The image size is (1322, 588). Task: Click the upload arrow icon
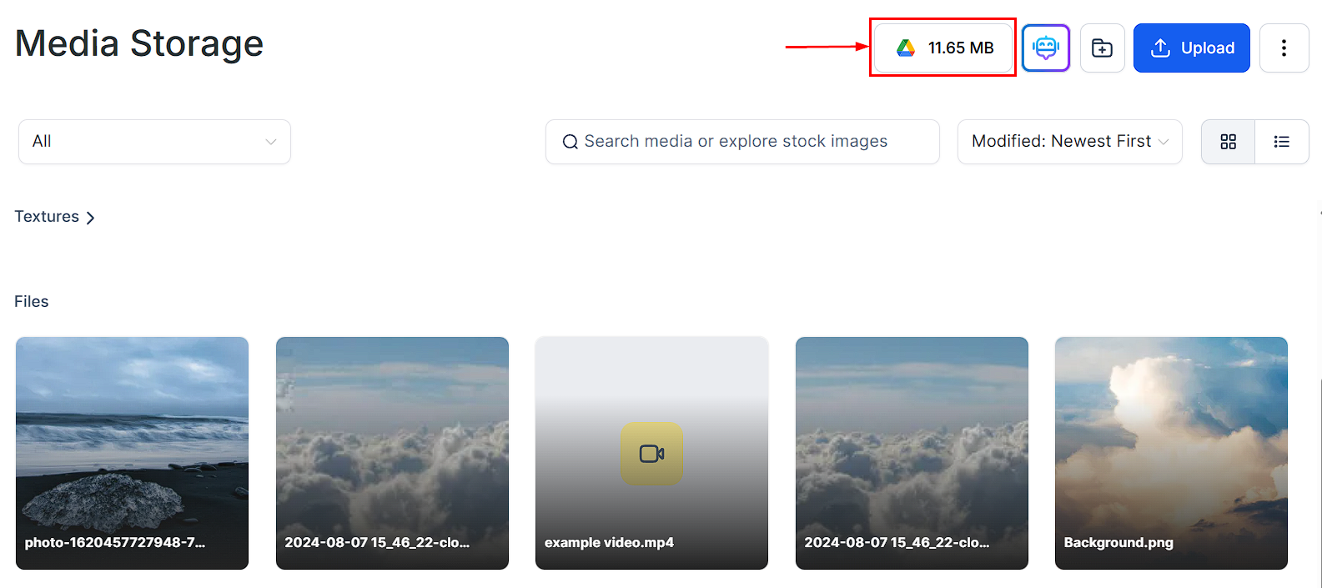click(1160, 48)
